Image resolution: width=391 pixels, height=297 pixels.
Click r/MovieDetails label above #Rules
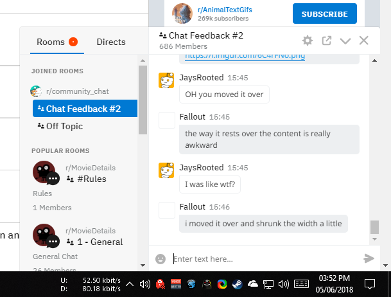click(x=91, y=168)
